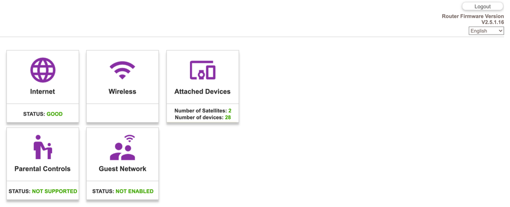Click the Router Firmware Version label
Image resolution: width=510 pixels, height=207 pixels.
click(473, 16)
